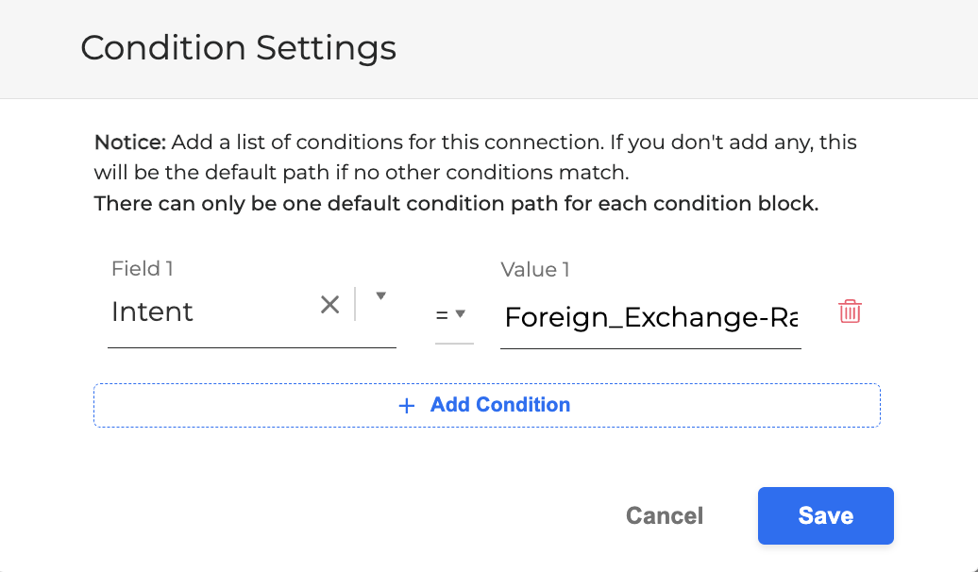Save the condition settings
978x572 pixels.
tap(825, 515)
